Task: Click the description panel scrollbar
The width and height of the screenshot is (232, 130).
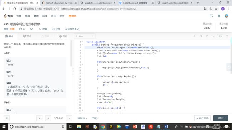Action: pos(71,53)
